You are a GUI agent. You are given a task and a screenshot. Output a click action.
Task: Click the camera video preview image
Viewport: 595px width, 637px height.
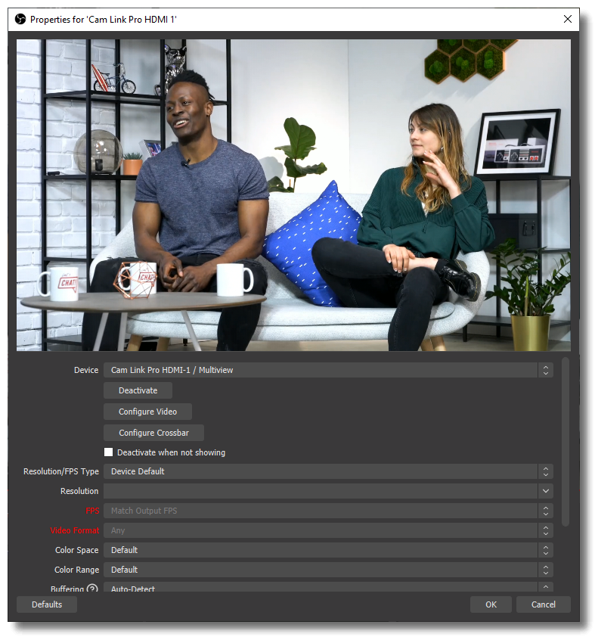[x=293, y=195]
